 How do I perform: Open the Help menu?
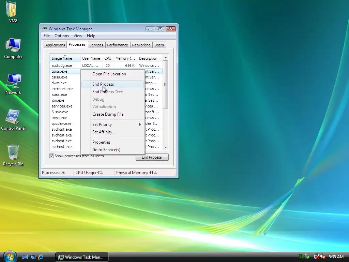(91, 36)
